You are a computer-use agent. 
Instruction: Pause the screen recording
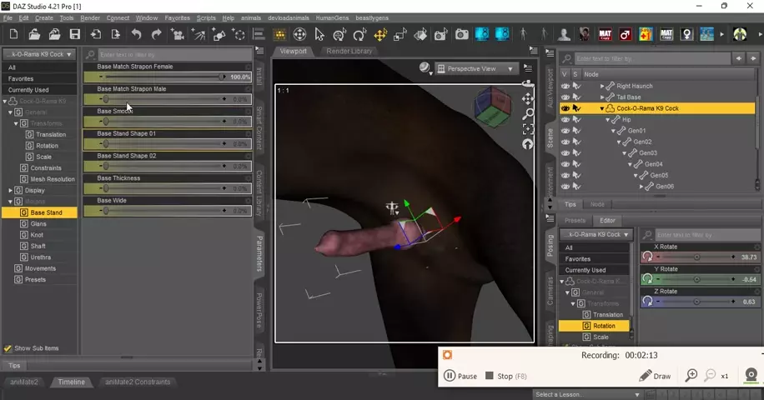(460, 376)
